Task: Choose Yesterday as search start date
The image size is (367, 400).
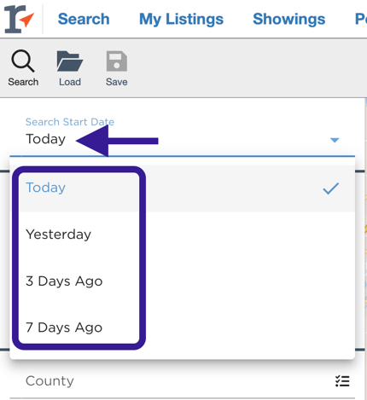Action: 183,235
